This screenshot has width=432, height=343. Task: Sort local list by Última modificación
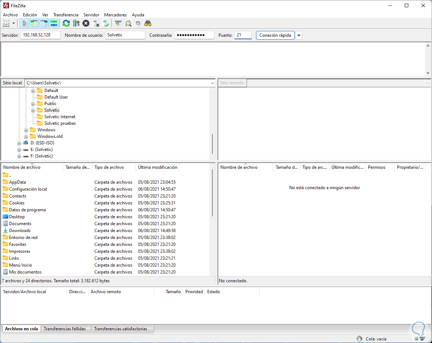tap(158, 167)
